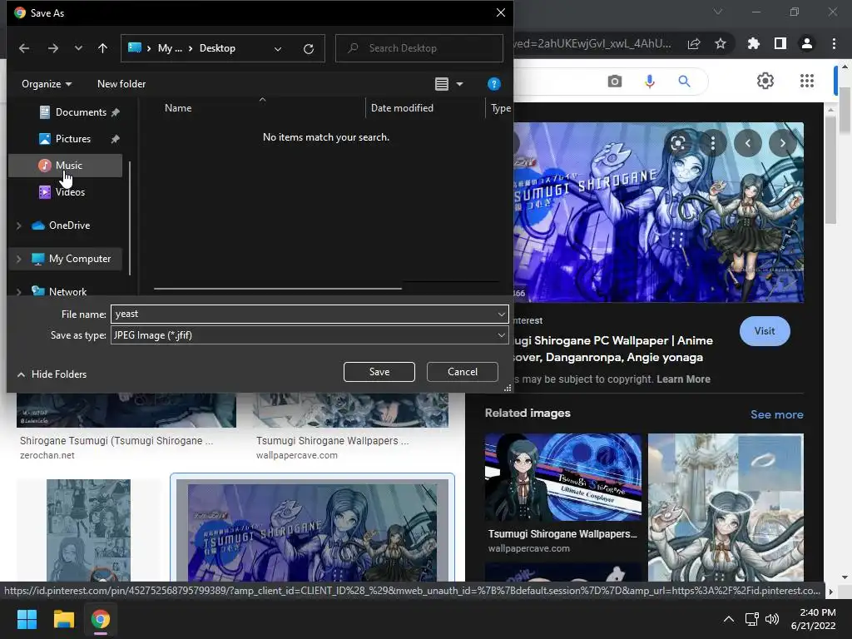Open preview image more options dots

click(x=712, y=143)
